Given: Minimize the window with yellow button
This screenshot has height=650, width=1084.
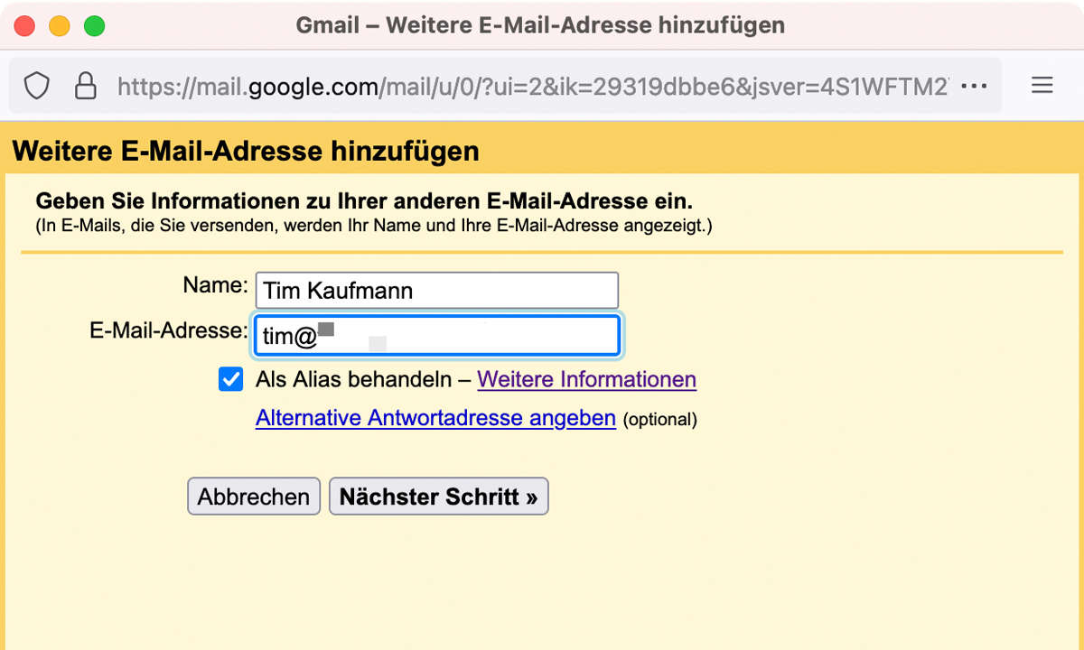Looking at the screenshot, I should [x=60, y=26].
